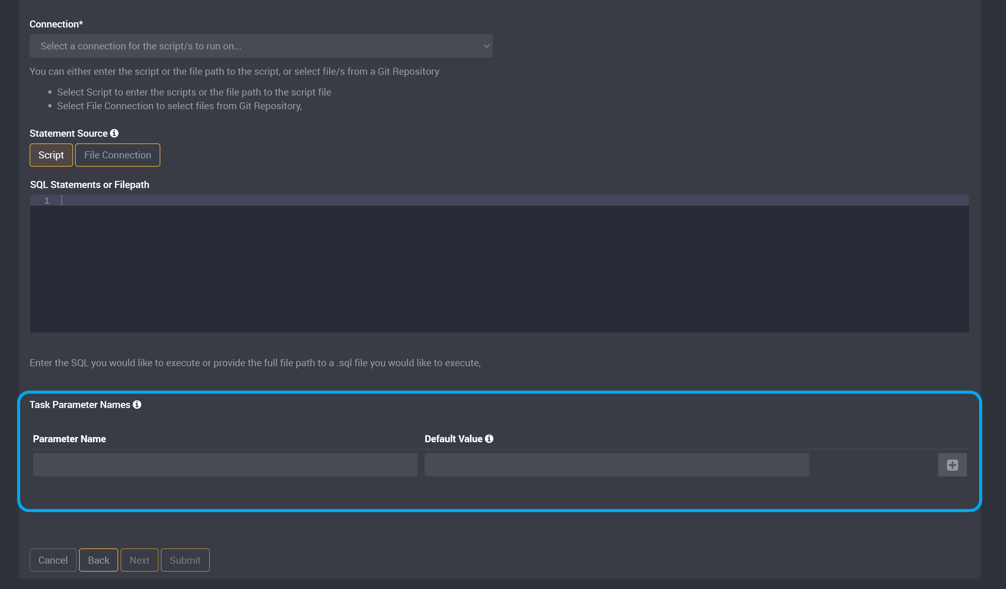Add a parameter row with plus icon
Image resolution: width=1006 pixels, height=589 pixels.
click(x=953, y=465)
